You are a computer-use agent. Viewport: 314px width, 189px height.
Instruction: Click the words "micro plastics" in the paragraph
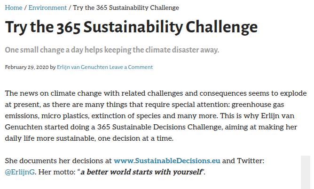pos(65,116)
